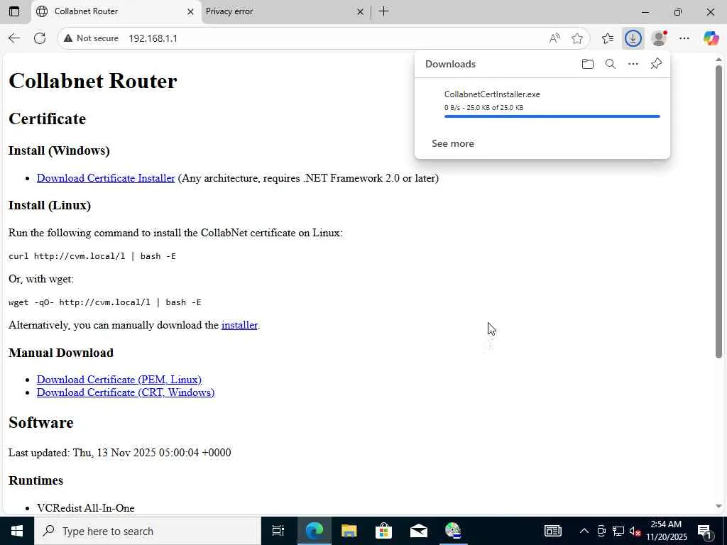Open the notification center icon
Image resolution: width=727 pixels, height=545 pixels.
[704, 532]
